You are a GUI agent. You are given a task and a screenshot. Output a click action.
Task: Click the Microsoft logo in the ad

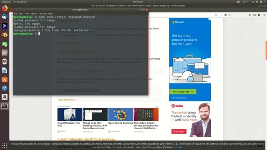pyautogui.click(x=178, y=22)
